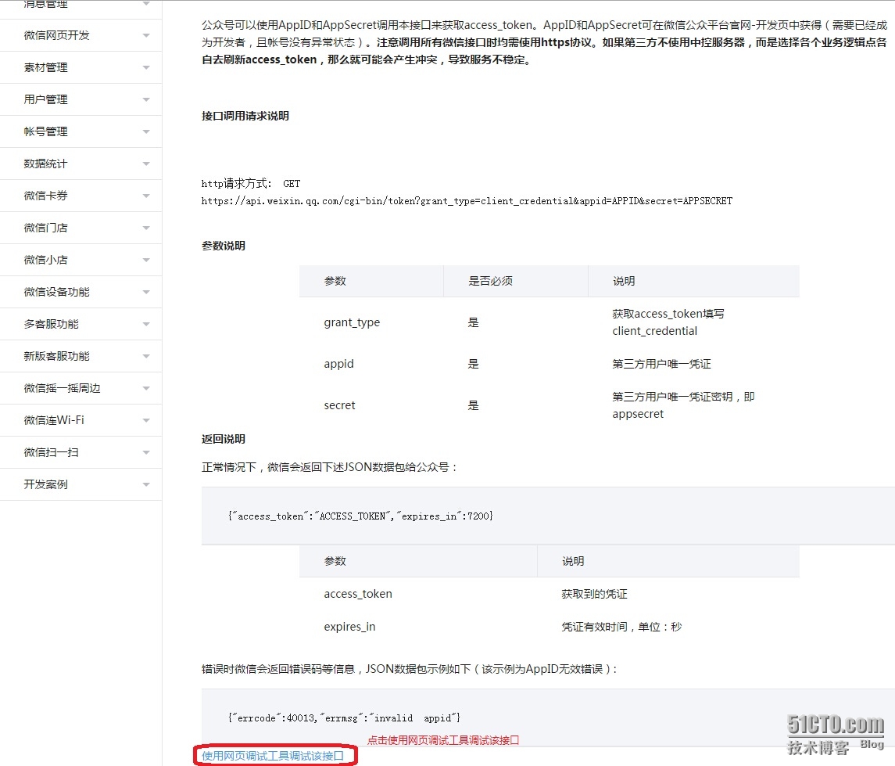Open 用户管理 sidebar menu
This screenshot has height=766, width=895.
pyautogui.click(x=81, y=99)
